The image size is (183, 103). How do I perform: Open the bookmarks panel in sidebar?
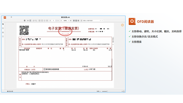coord(3,36)
